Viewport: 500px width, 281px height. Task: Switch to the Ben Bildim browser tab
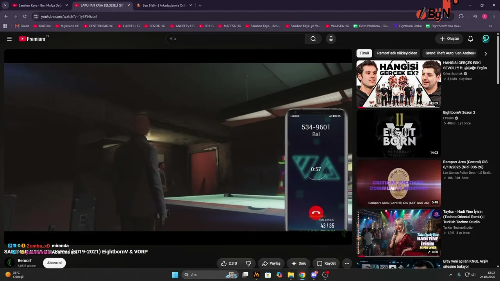tap(164, 5)
